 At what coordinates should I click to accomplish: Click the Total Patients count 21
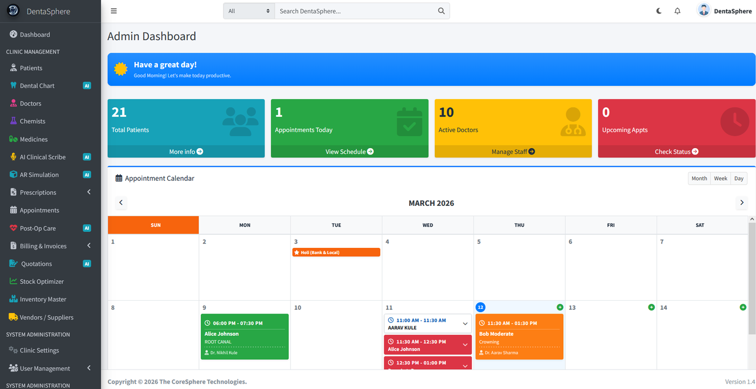point(119,112)
